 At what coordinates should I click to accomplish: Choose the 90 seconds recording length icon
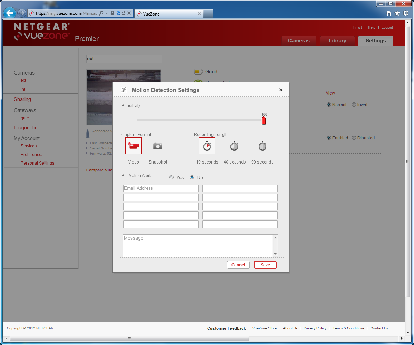[263, 146]
